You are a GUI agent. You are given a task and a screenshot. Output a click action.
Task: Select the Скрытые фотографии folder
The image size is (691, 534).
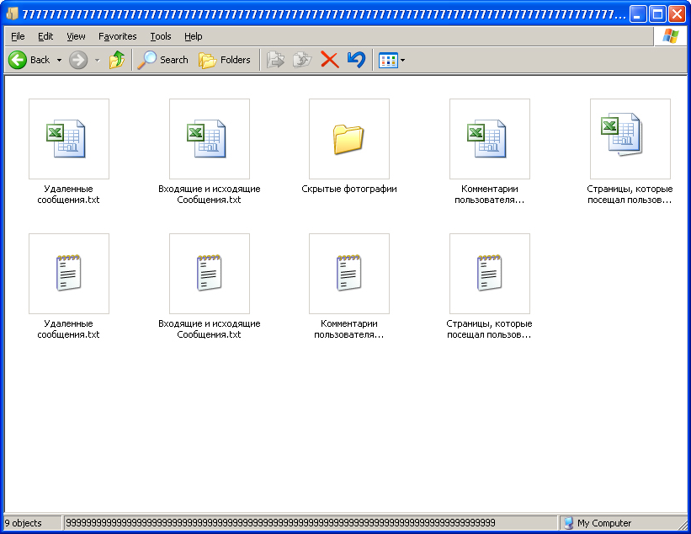[348, 139]
